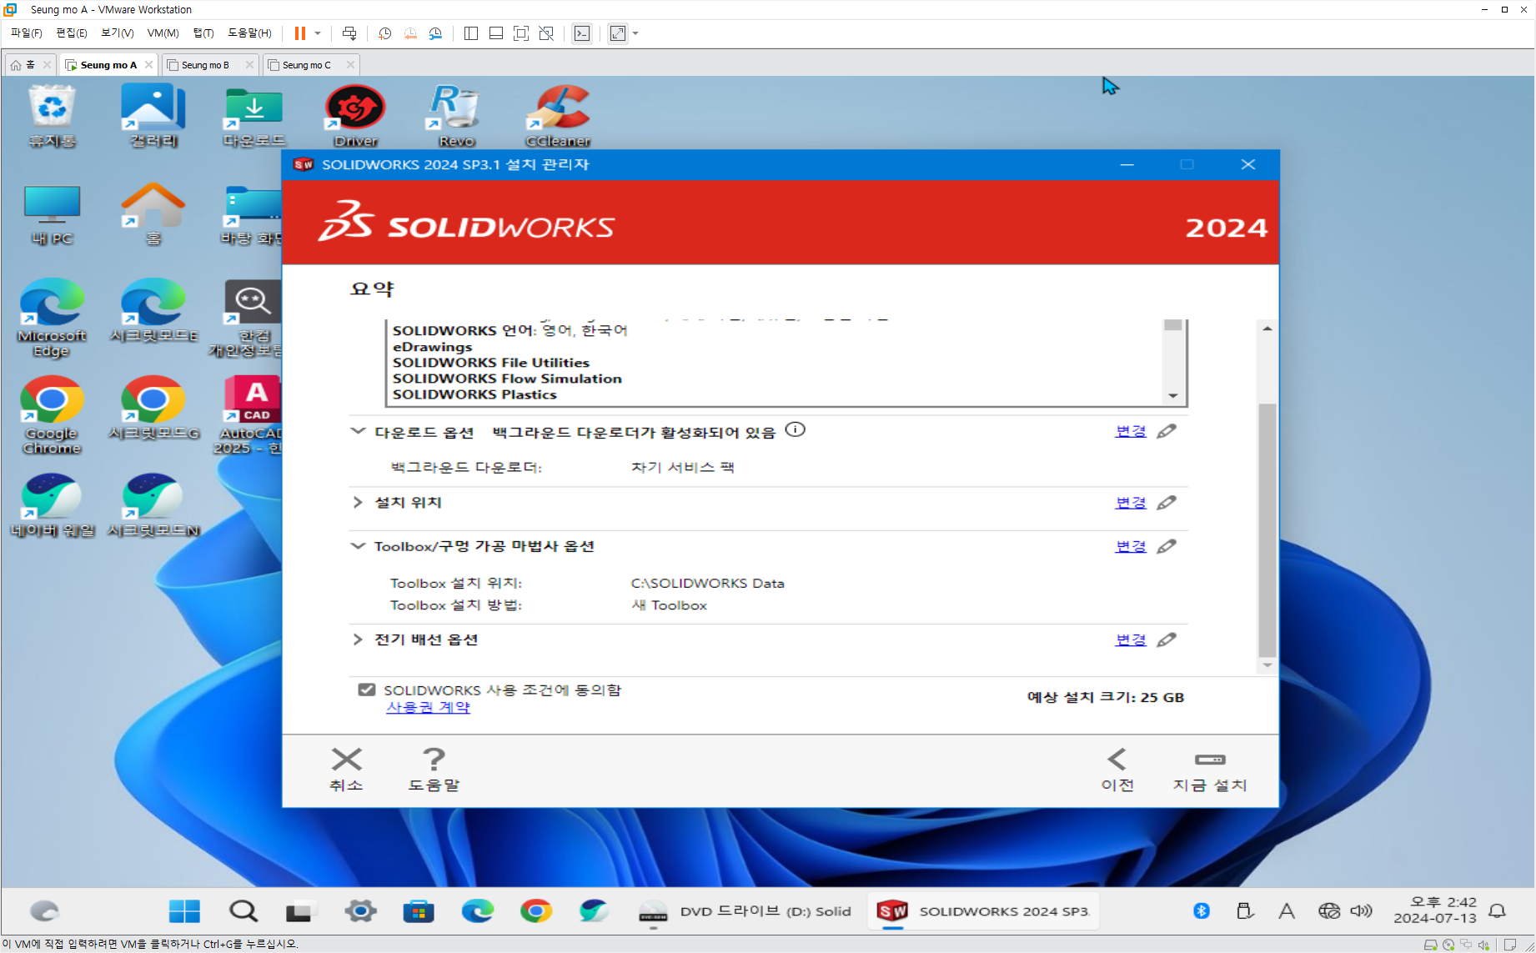Screen dimensions: 1536x953
Task: Open the dropdown arrow next to pause button
Action: [x=318, y=33]
